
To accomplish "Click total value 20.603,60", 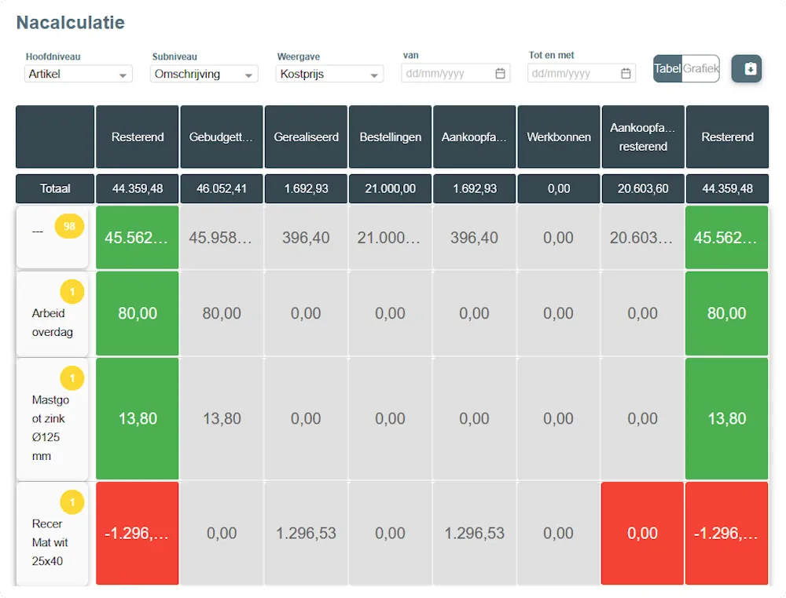I will [x=643, y=188].
